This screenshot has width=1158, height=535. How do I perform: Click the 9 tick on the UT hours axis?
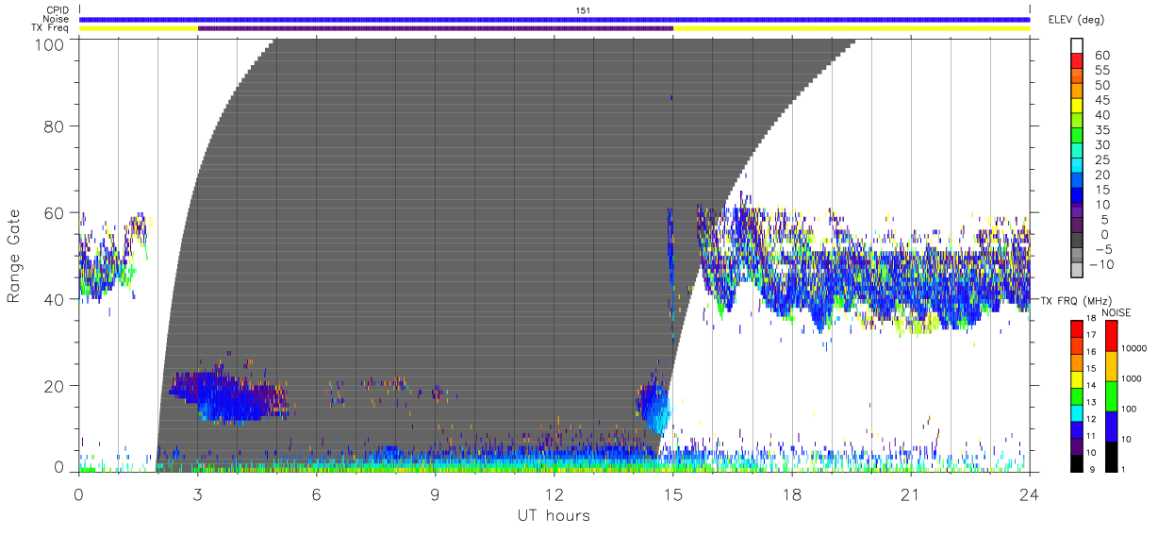436,493
